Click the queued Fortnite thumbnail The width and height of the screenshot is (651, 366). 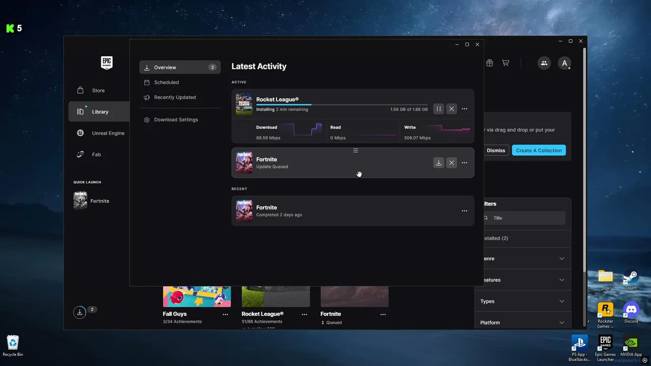click(244, 163)
